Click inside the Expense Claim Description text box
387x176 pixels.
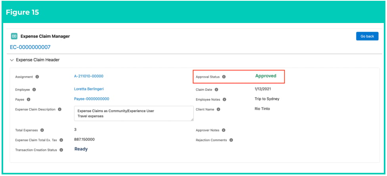click(134, 113)
